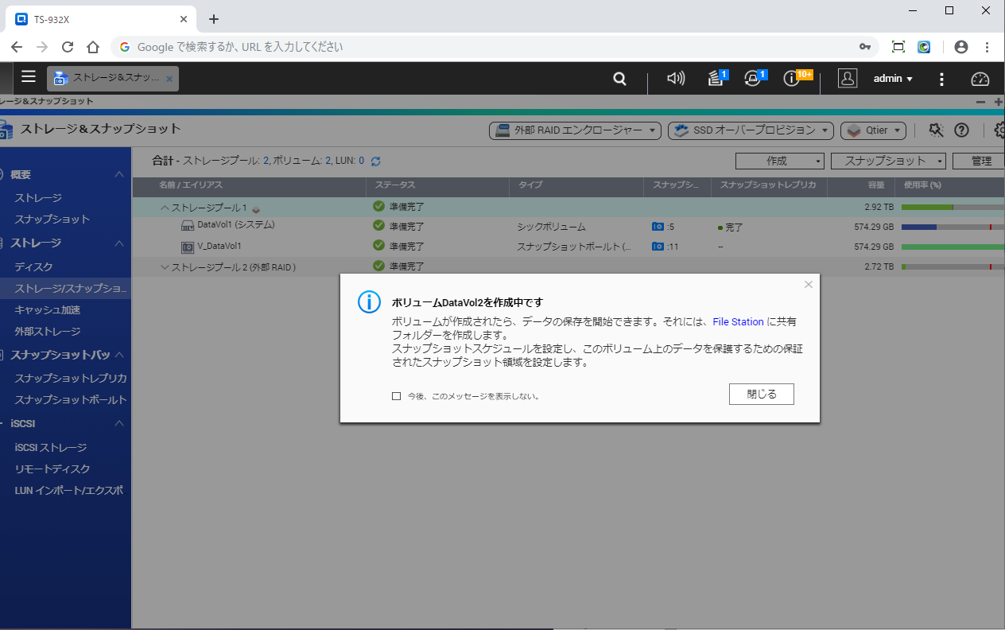Viewport: 1005px width, 630px height.
Task: Click the refresh icon beside LUN count
Action: (376, 161)
